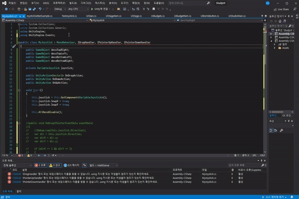
Task: Click the Undo arrow icon
Action: coord(40,9)
